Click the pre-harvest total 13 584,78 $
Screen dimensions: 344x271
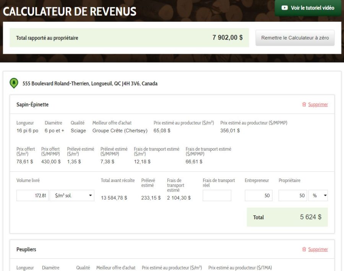114,198
